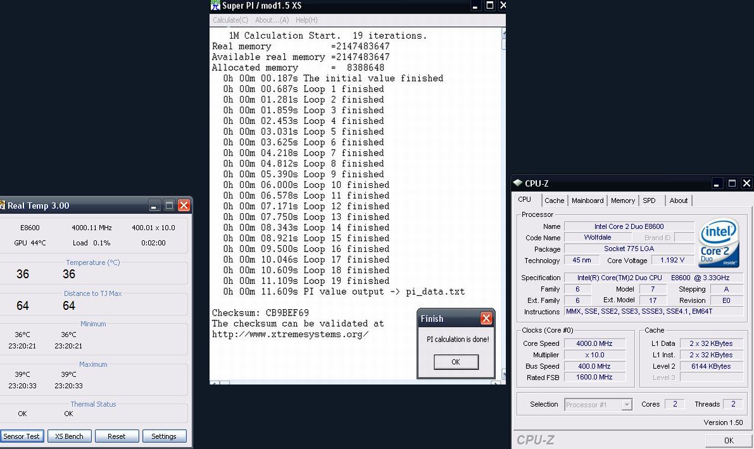Click 'Checksum: CB9BEF69' line in Super PI
This screenshot has width=754, height=449.
pos(260,312)
